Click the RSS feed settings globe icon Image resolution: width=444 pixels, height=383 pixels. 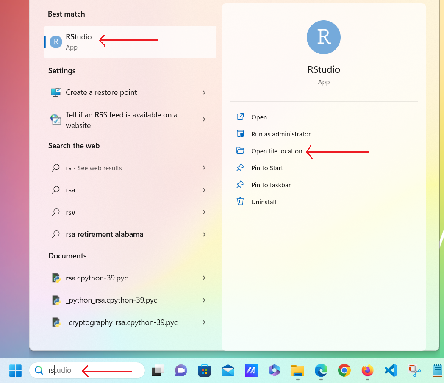pos(56,119)
